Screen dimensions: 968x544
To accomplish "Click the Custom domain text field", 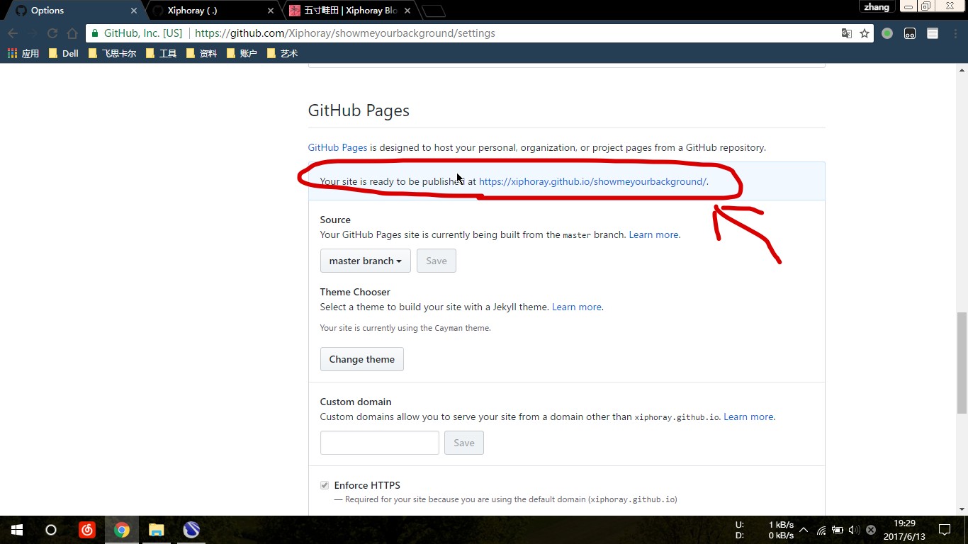I will coord(379,443).
